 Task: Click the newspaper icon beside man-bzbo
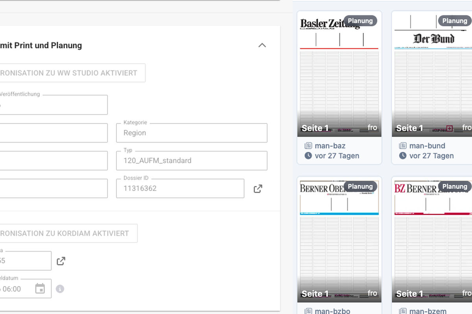[308, 311]
